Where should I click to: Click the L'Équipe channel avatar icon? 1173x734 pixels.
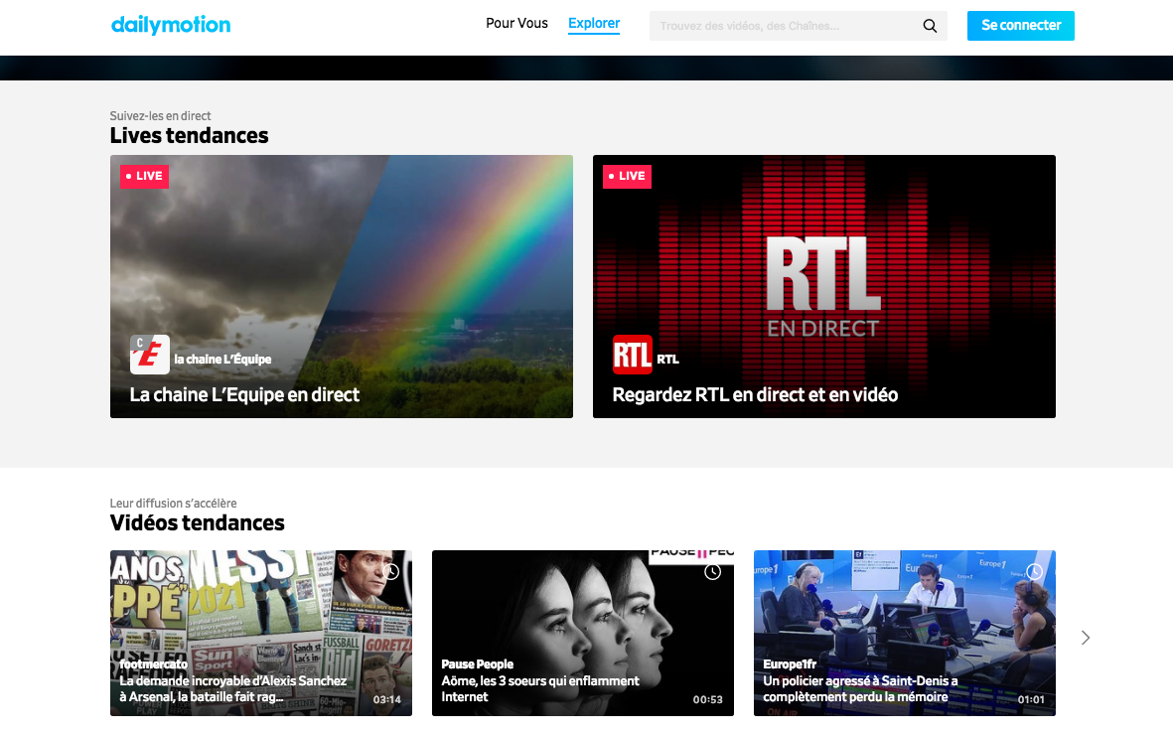150,355
